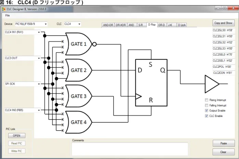Click the Copy and Show button
Screen dimensions: 239x159
[x=223, y=23]
